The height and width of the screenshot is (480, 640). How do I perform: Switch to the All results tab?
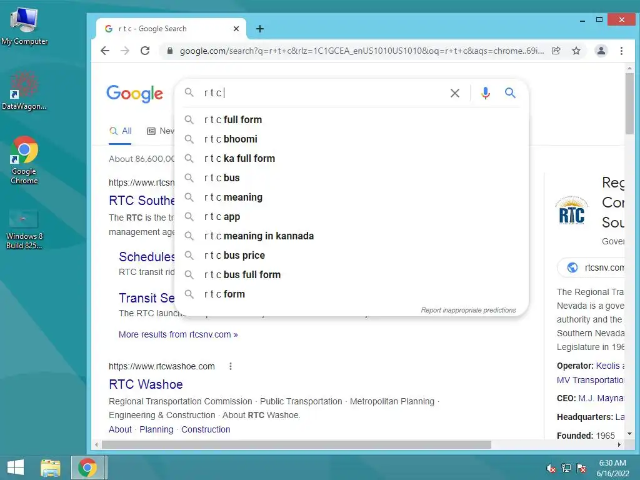120,131
